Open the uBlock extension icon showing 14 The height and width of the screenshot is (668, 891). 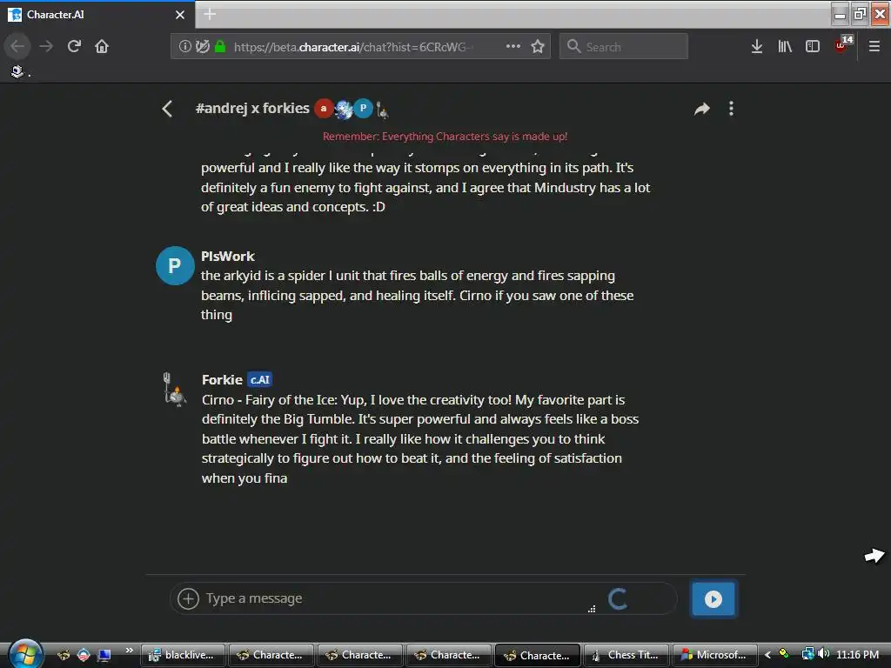pyautogui.click(x=843, y=44)
